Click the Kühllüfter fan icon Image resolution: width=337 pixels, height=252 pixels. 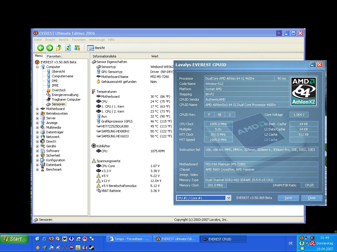click(94, 146)
